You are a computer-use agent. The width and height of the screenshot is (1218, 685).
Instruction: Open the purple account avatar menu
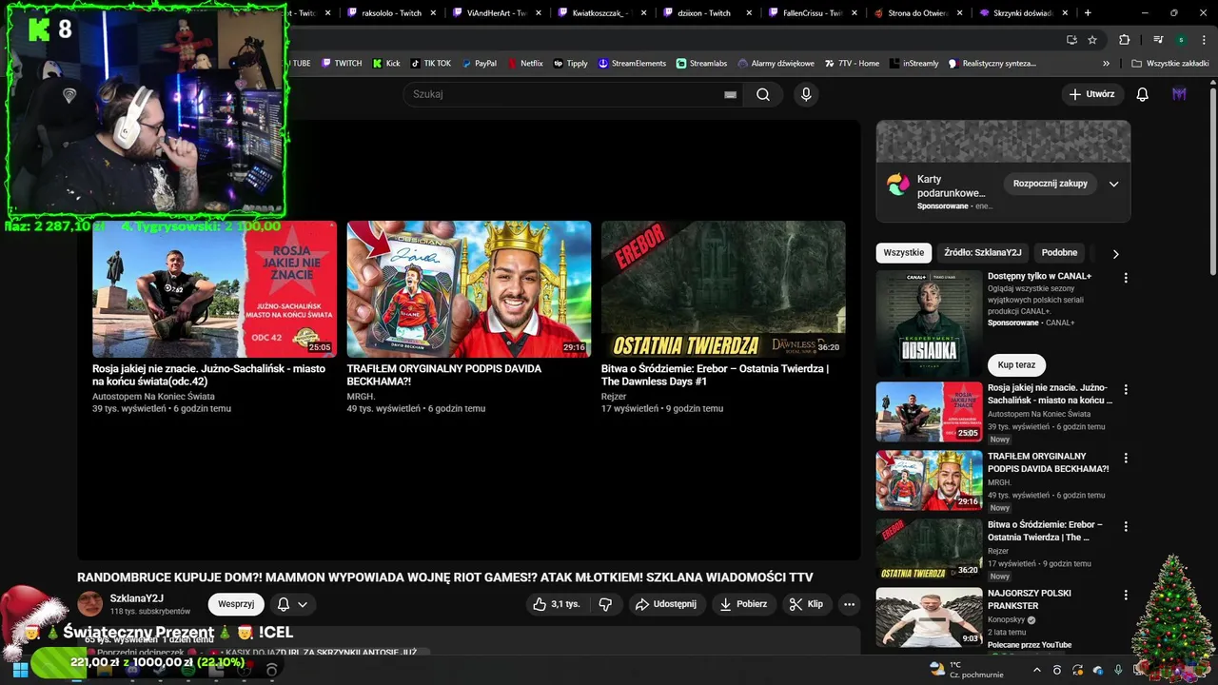[1179, 94]
